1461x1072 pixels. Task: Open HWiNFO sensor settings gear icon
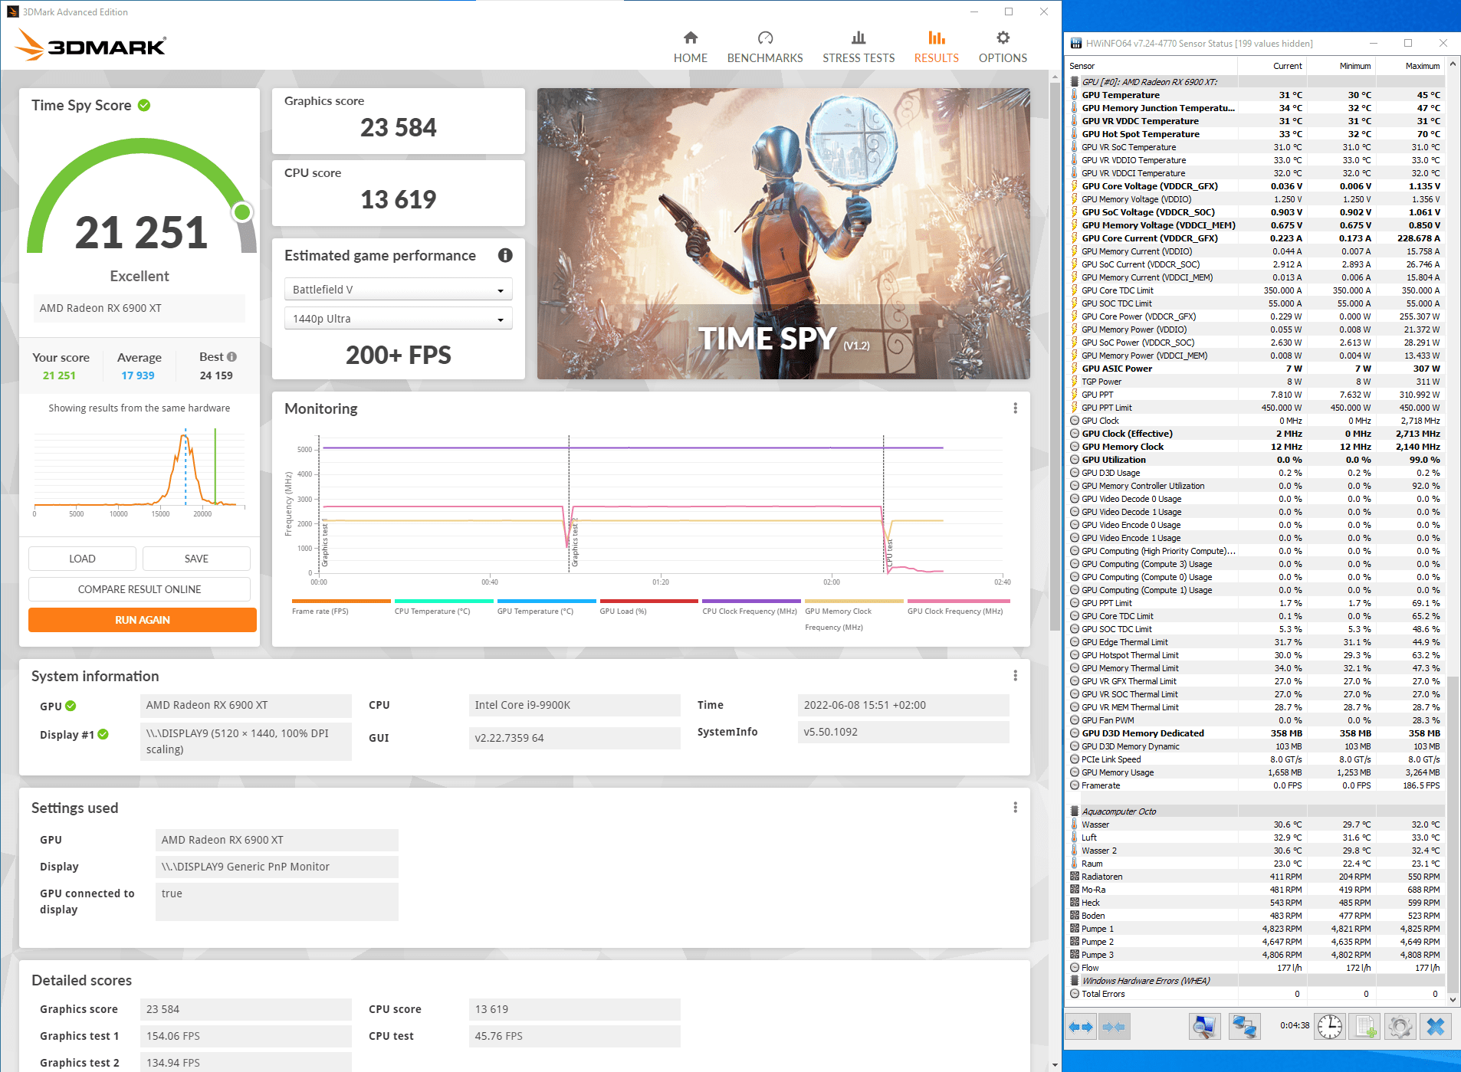tap(1400, 1027)
